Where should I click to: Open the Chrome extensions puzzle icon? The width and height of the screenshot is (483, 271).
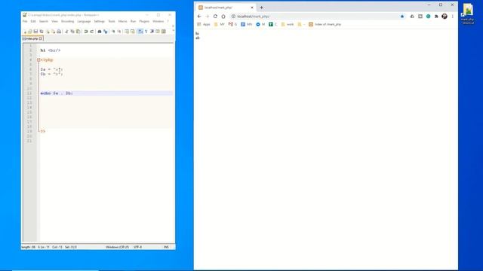436,17
